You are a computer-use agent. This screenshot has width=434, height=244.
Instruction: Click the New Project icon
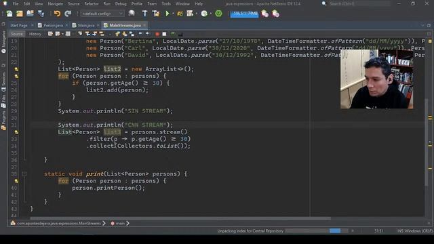(20, 14)
